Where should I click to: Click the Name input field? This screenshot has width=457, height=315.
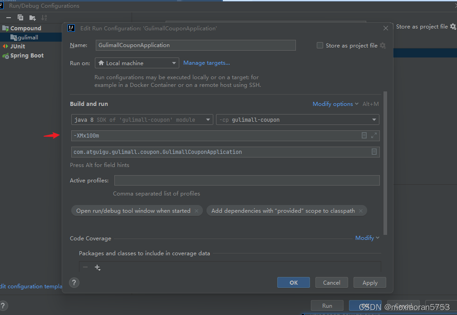click(196, 45)
